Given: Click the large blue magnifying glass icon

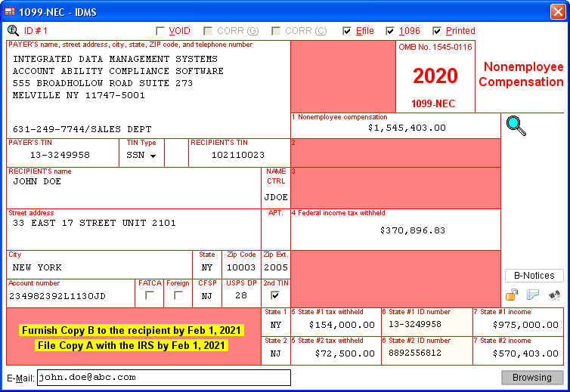Looking at the screenshot, I should tap(516, 126).
